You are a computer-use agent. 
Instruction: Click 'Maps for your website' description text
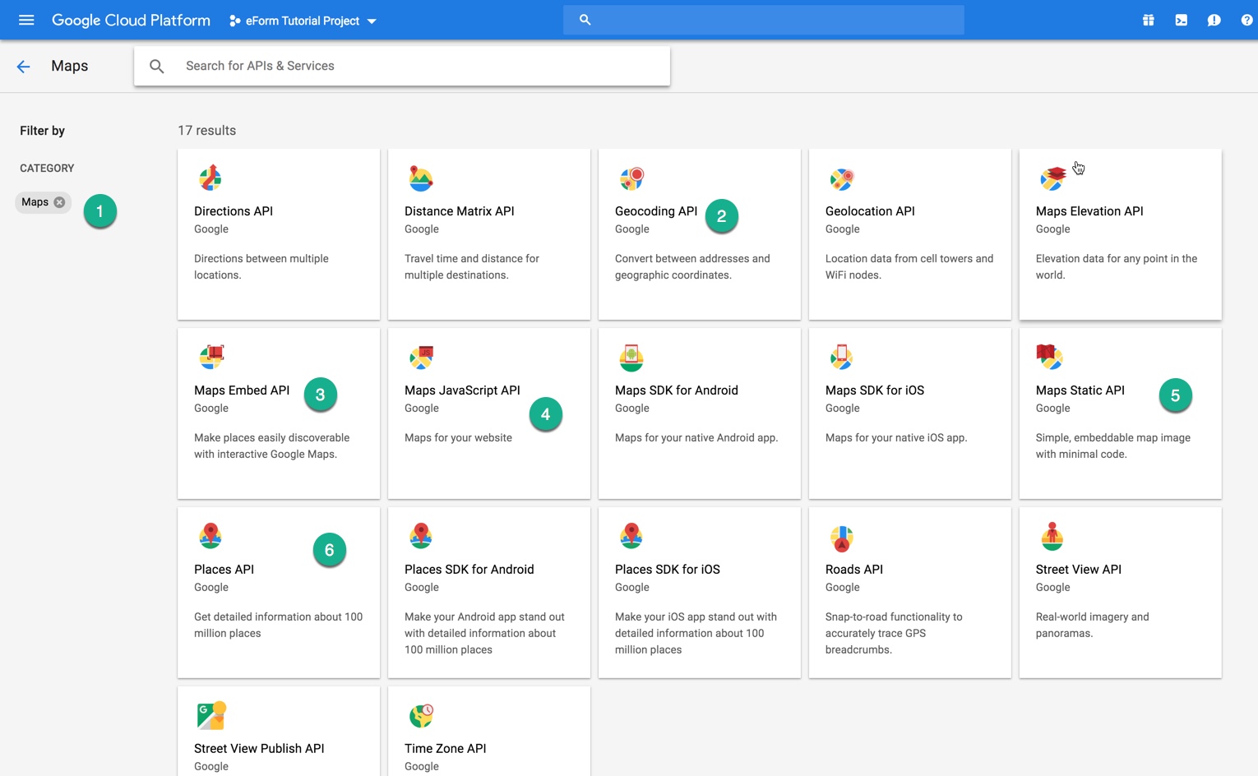(458, 438)
